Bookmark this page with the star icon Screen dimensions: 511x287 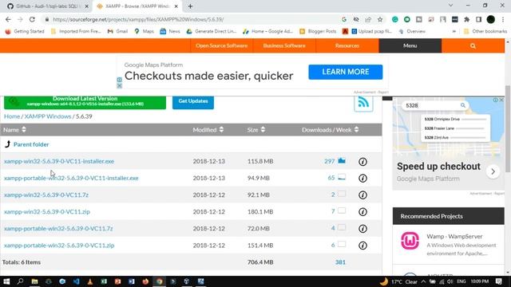tap(380, 19)
